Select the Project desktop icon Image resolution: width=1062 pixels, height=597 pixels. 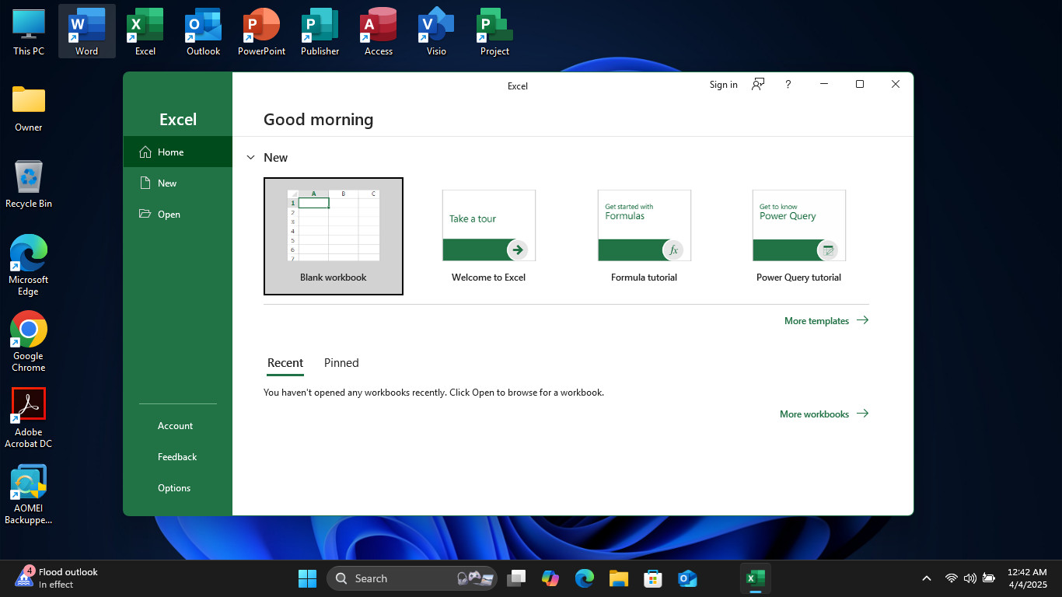point(494,31)
